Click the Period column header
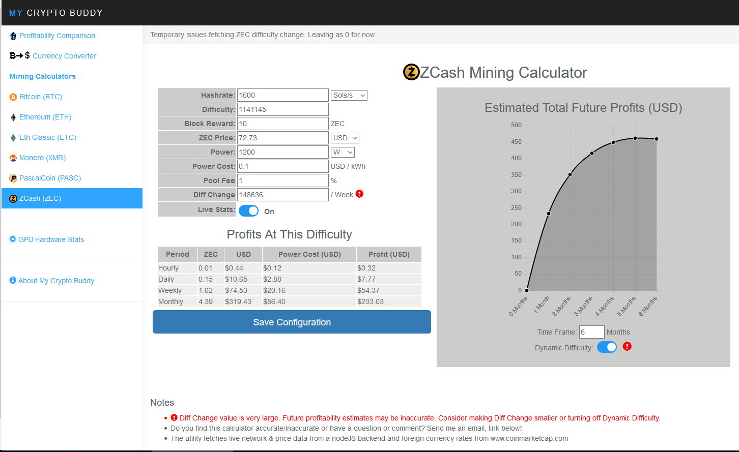The image size is (739, 452). click(178, 254)
